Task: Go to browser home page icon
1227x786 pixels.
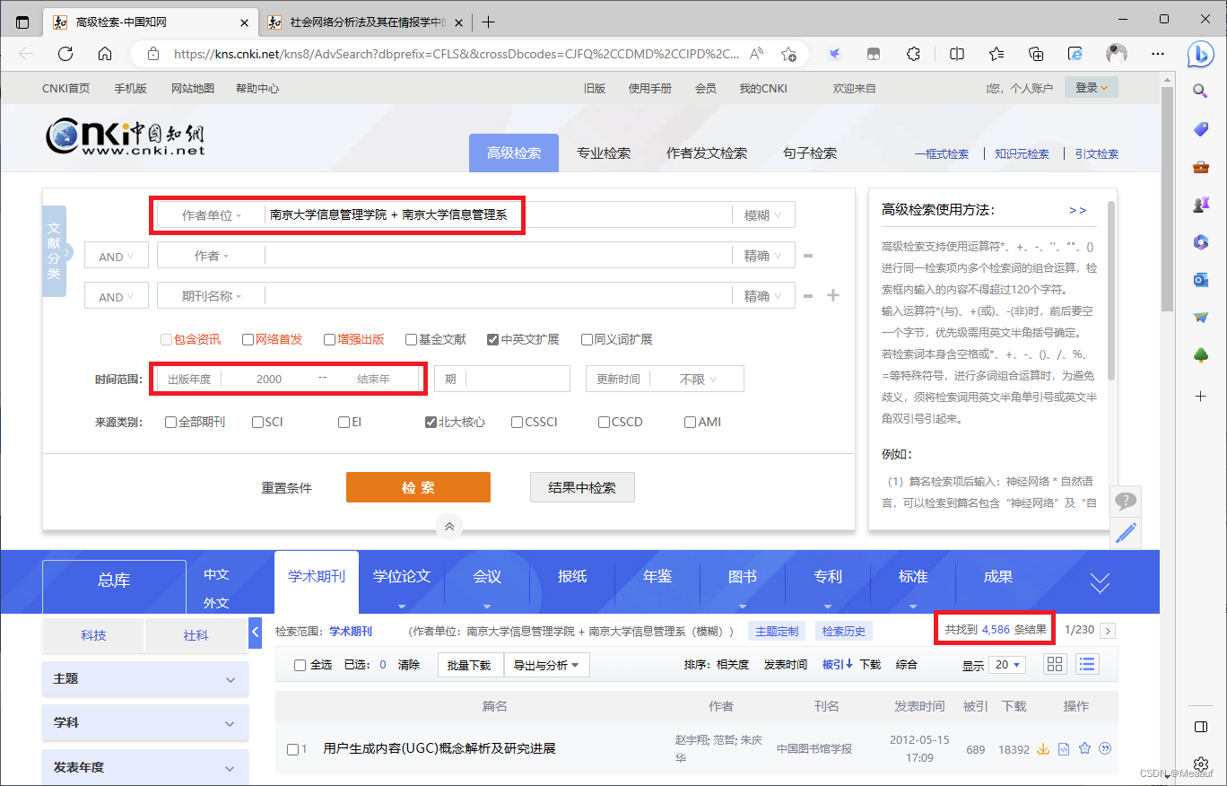Action: 105,54
